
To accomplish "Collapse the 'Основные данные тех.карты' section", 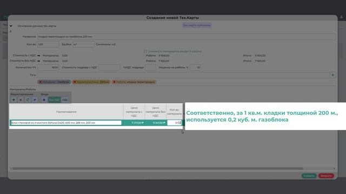I will [x=11, y=26].
